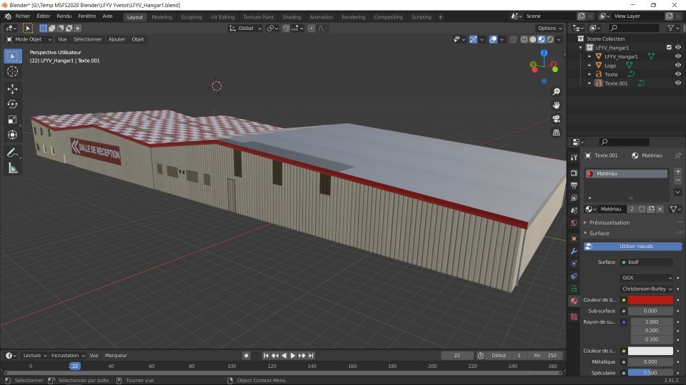Toggle visibility of Texte.001 in outliner
The height and width of the screenshot is (385, 686).
pos(677,83)
